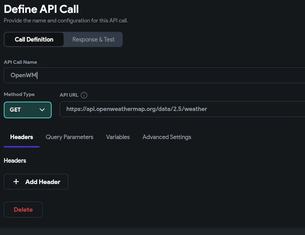Click the Headers section title above Add Header
Viewport: 305px width, 235px height.
click(15, 160)
